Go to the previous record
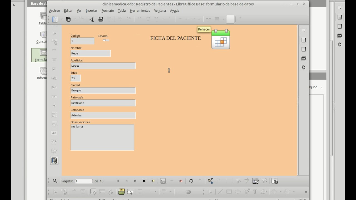The height and width of the screenshot is (200, 356). pos(127,181)
